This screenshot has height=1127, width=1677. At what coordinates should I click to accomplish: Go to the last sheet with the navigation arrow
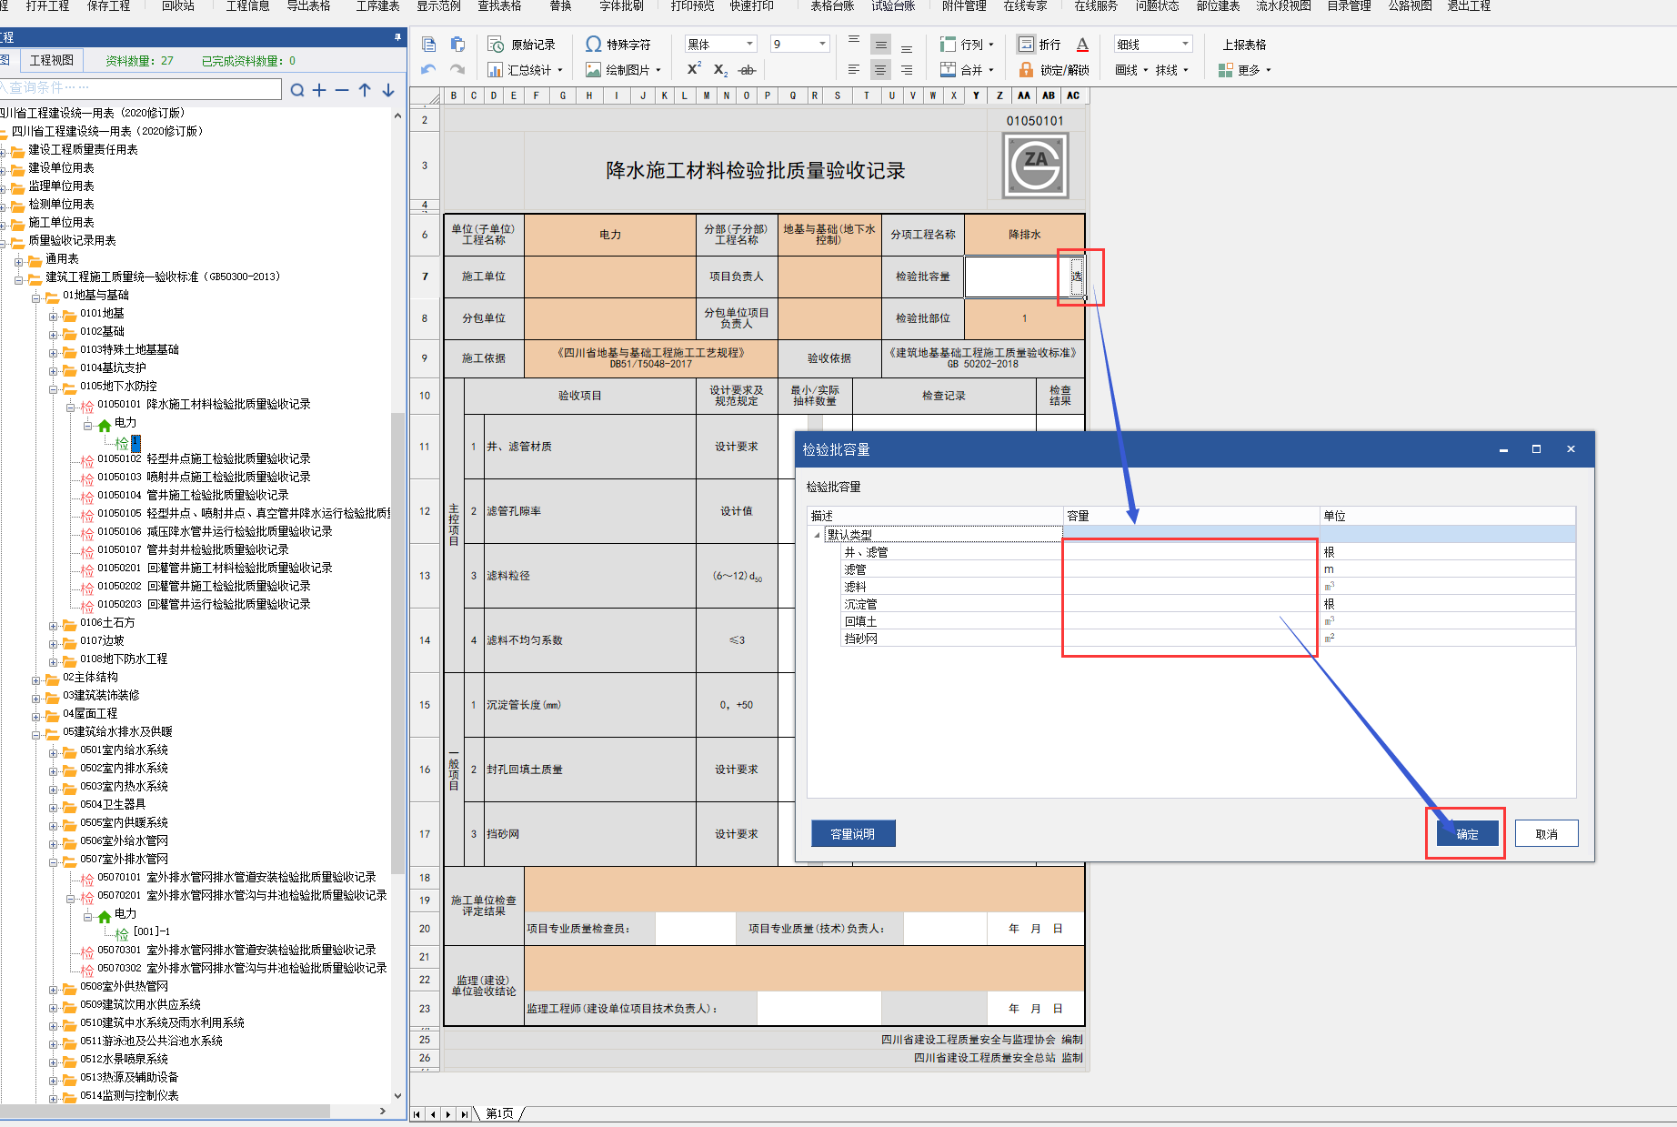tap(465, 1114)
